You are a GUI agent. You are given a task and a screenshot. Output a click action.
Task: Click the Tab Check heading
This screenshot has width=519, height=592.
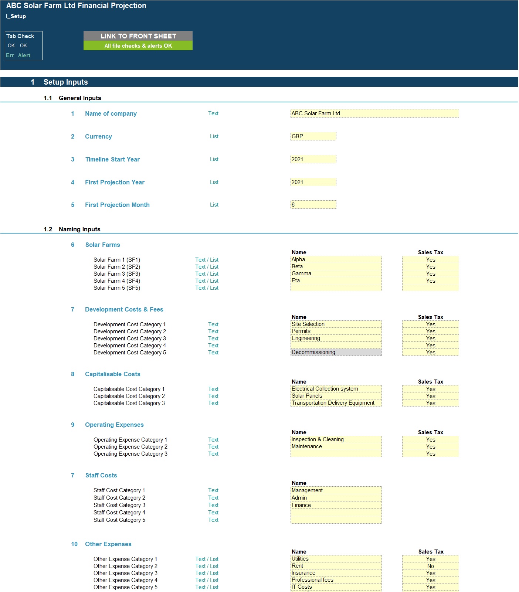coord(20,36)
